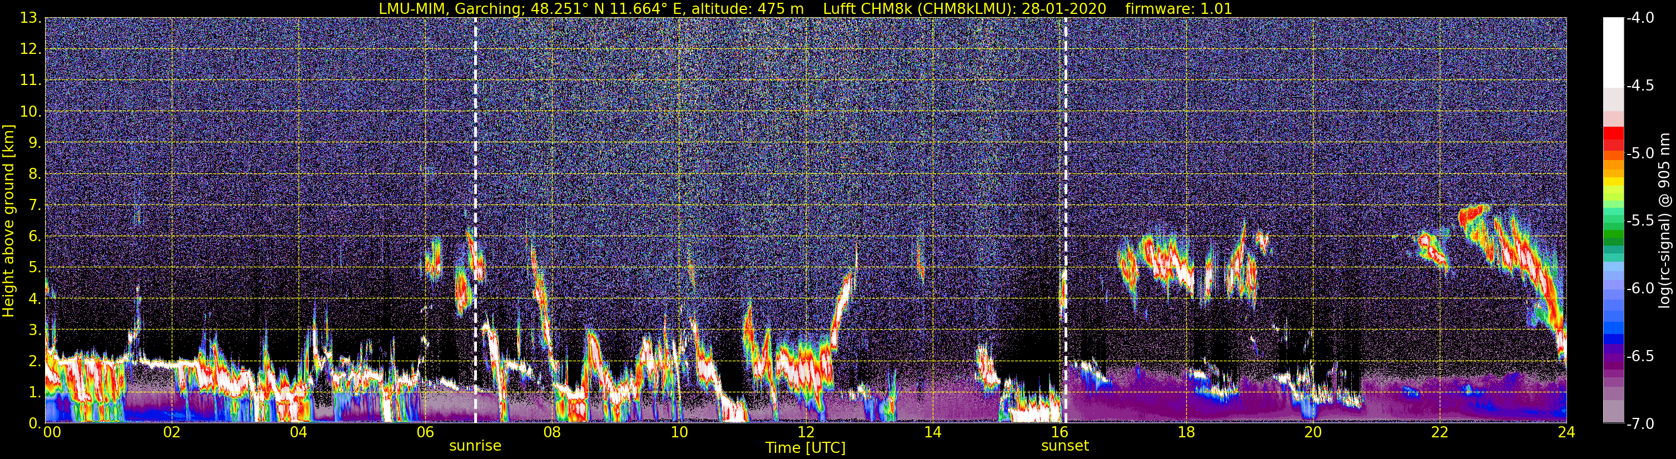Click the '1.' height axis tick label

point(35,393)
